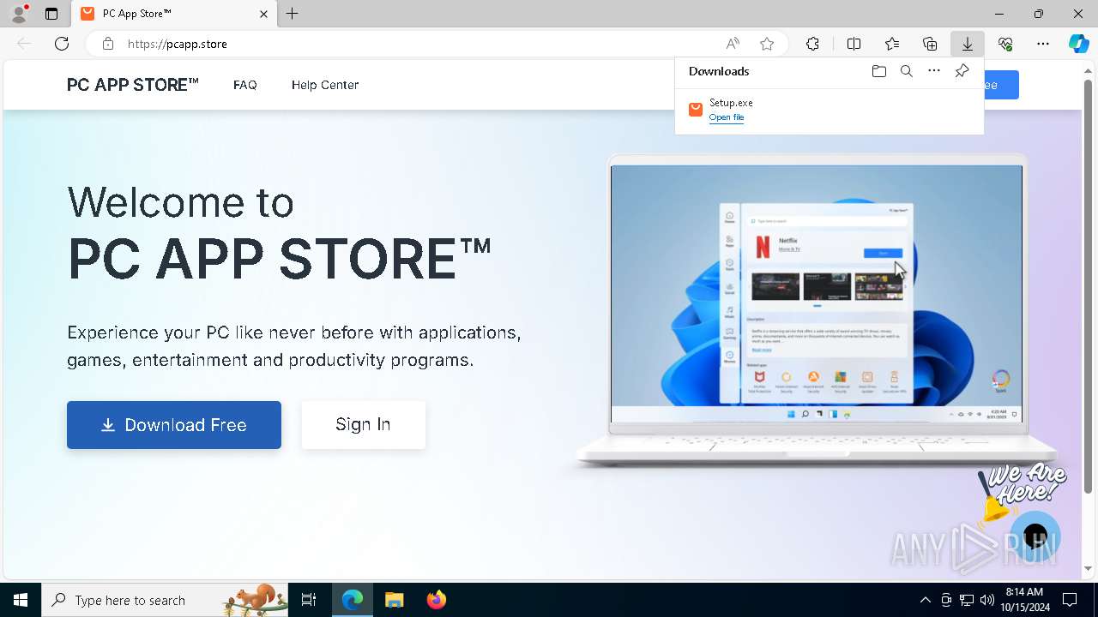Open the volume control icon
The image size is (1098, 617).
coord(987,600)
